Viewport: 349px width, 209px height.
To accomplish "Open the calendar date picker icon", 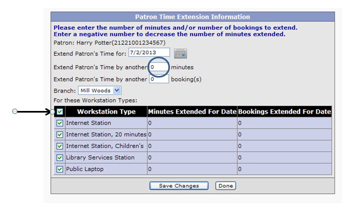I will point(180,53).
